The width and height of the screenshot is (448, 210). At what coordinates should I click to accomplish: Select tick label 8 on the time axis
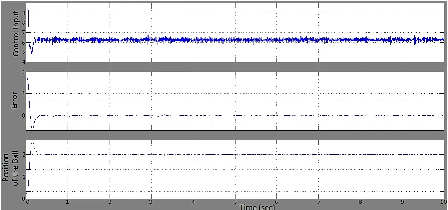coord(360,202)
